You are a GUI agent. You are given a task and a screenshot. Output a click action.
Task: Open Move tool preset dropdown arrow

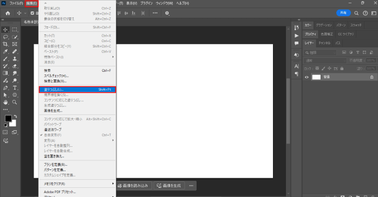click(x=25, y=13)
